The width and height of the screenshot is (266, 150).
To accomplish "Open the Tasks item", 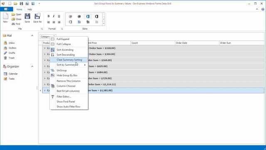I will coord(9,79).
